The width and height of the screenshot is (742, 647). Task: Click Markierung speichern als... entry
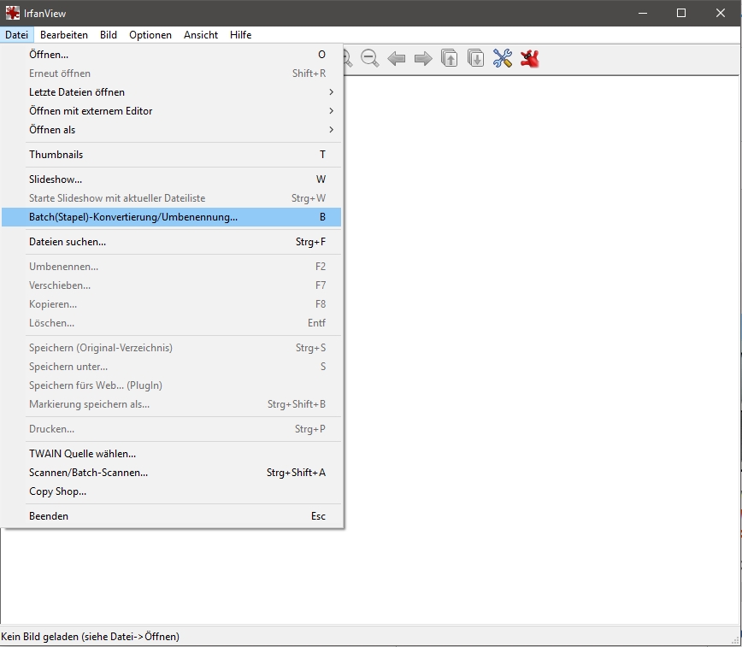click(x=171, y=404)
